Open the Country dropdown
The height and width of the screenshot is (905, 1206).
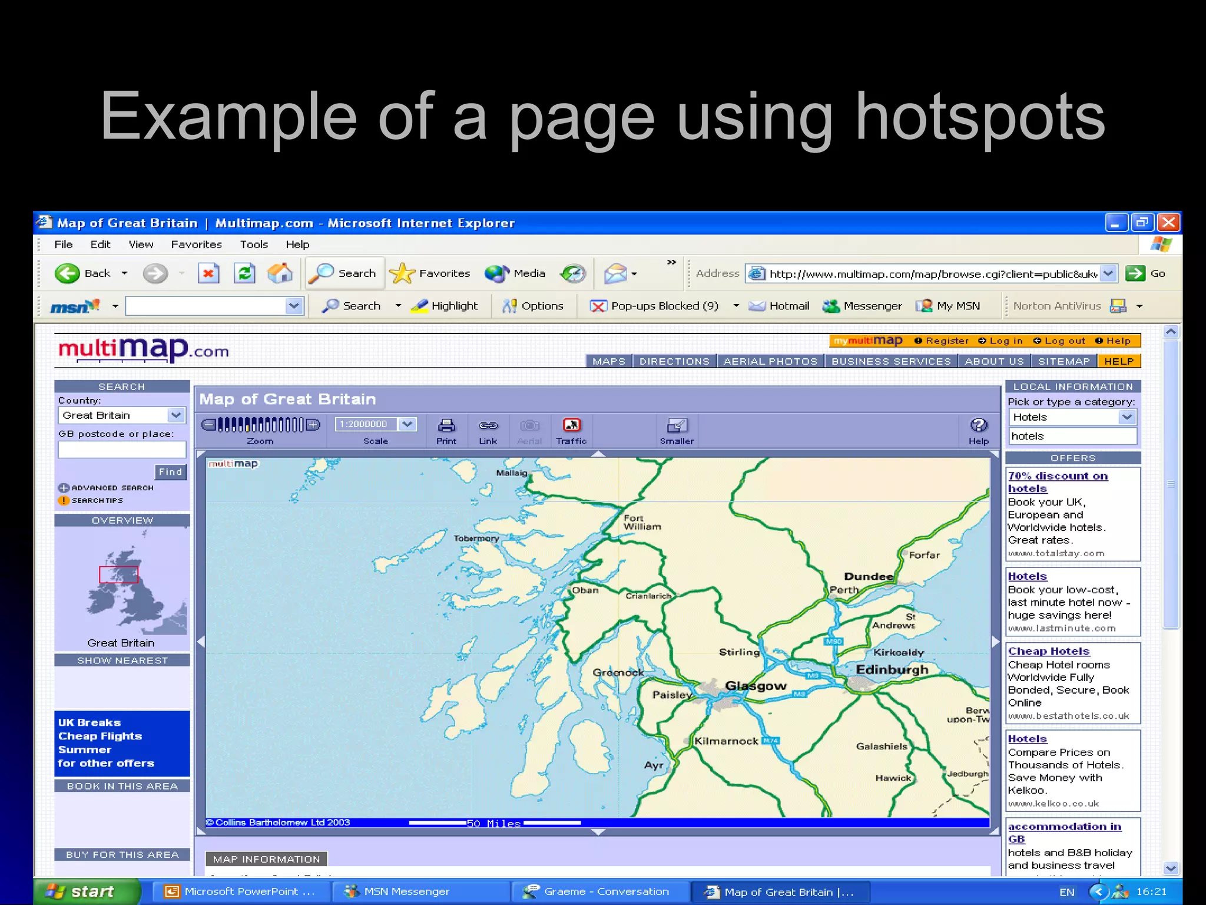click(175, 415)
